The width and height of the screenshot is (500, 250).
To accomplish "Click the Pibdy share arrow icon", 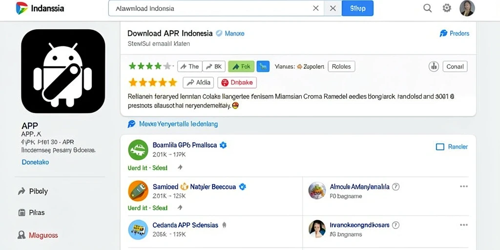I will [21, 191].
